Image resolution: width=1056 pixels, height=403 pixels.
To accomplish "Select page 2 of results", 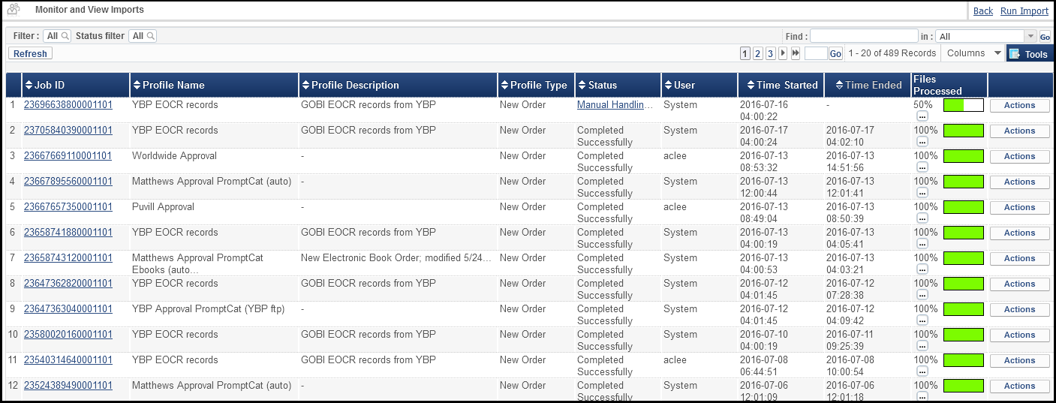I will tap(757, 53).
